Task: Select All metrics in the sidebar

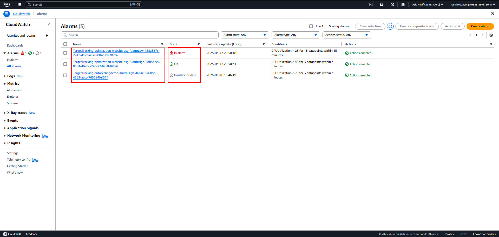Action: pyautogui.click(x=14, y=90)
